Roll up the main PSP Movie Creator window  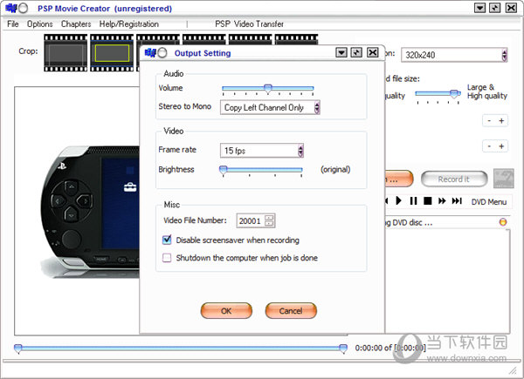click(479, 8)
